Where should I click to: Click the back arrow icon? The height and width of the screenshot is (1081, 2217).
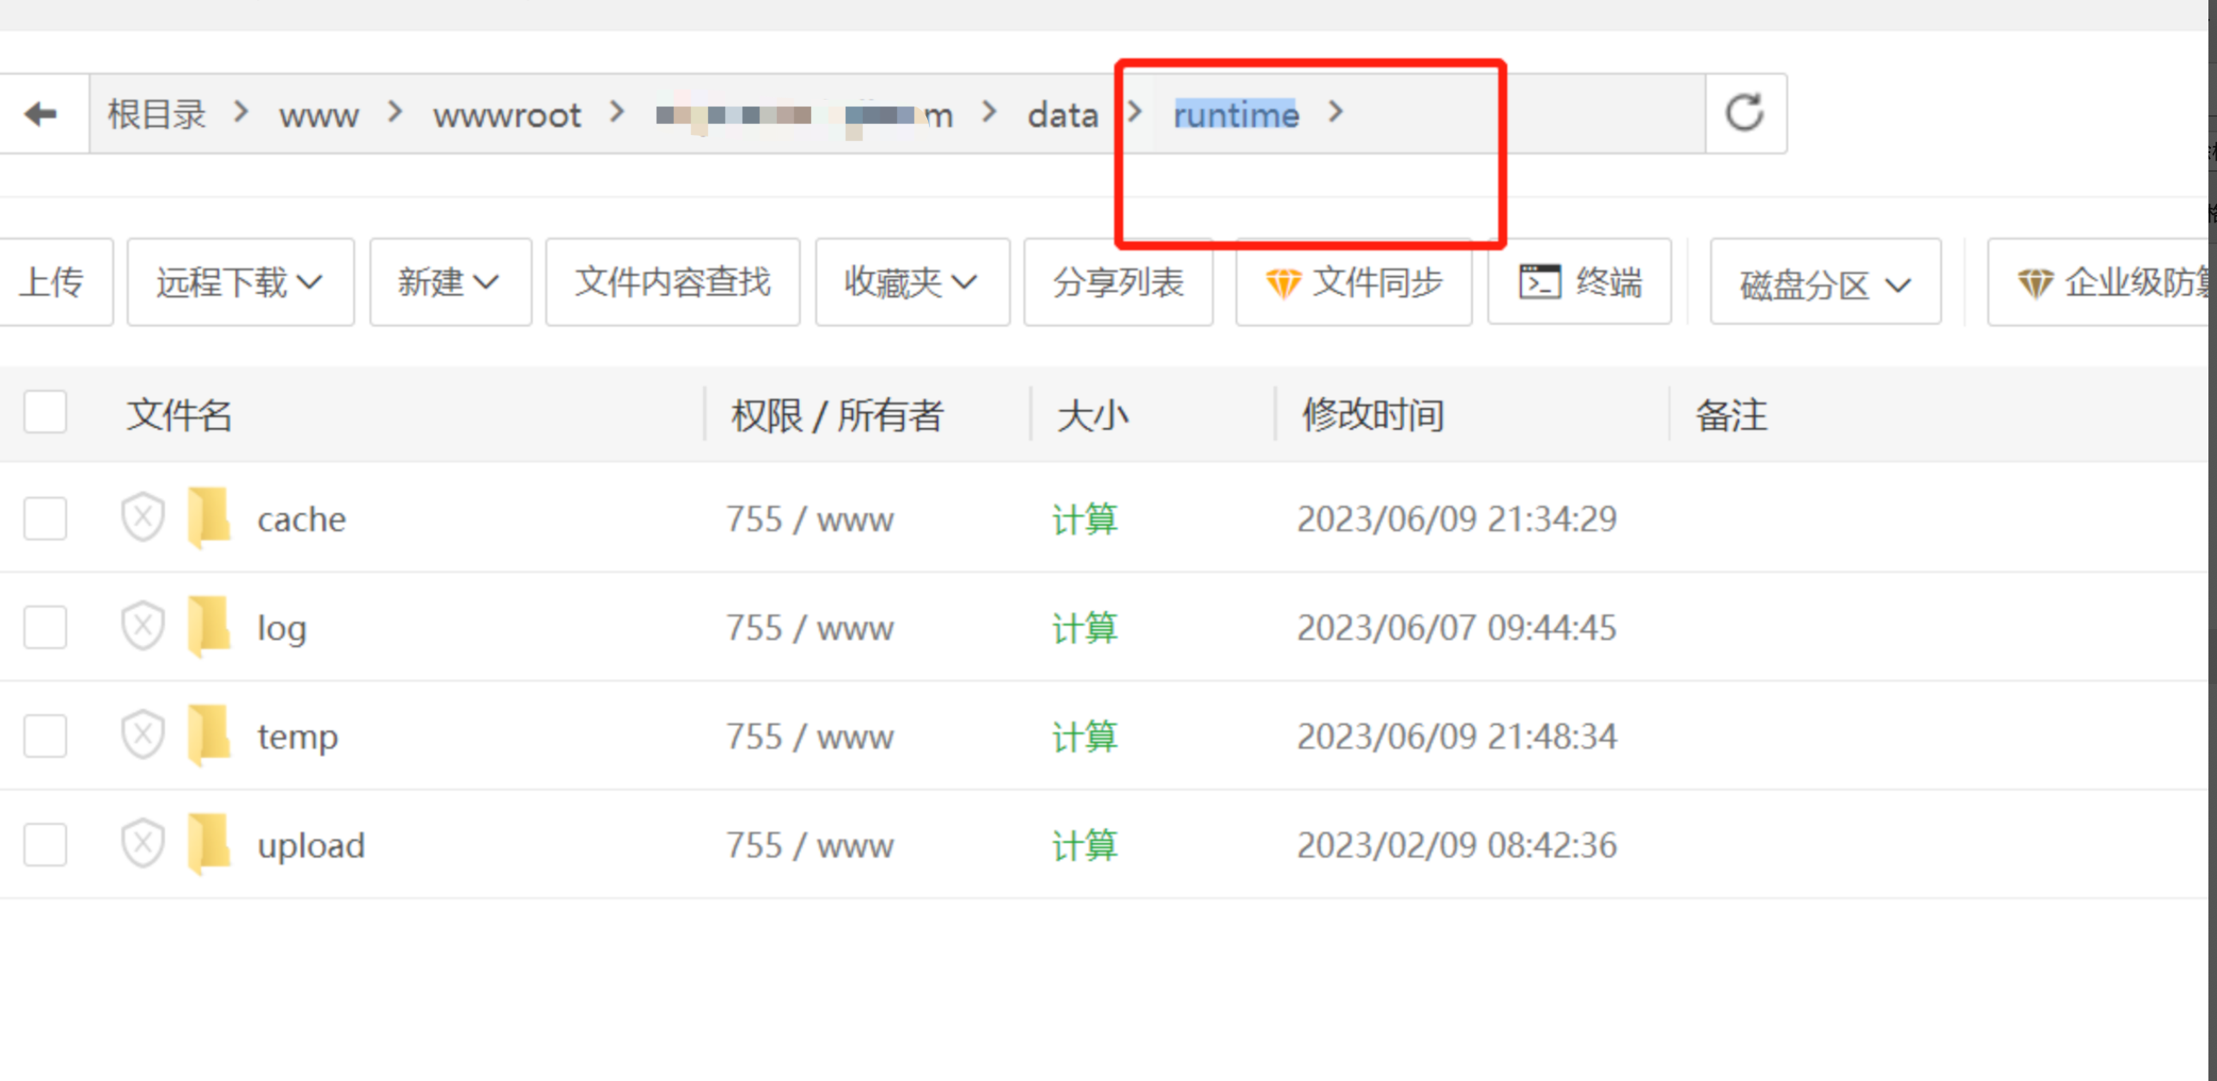tap(40, 113)
